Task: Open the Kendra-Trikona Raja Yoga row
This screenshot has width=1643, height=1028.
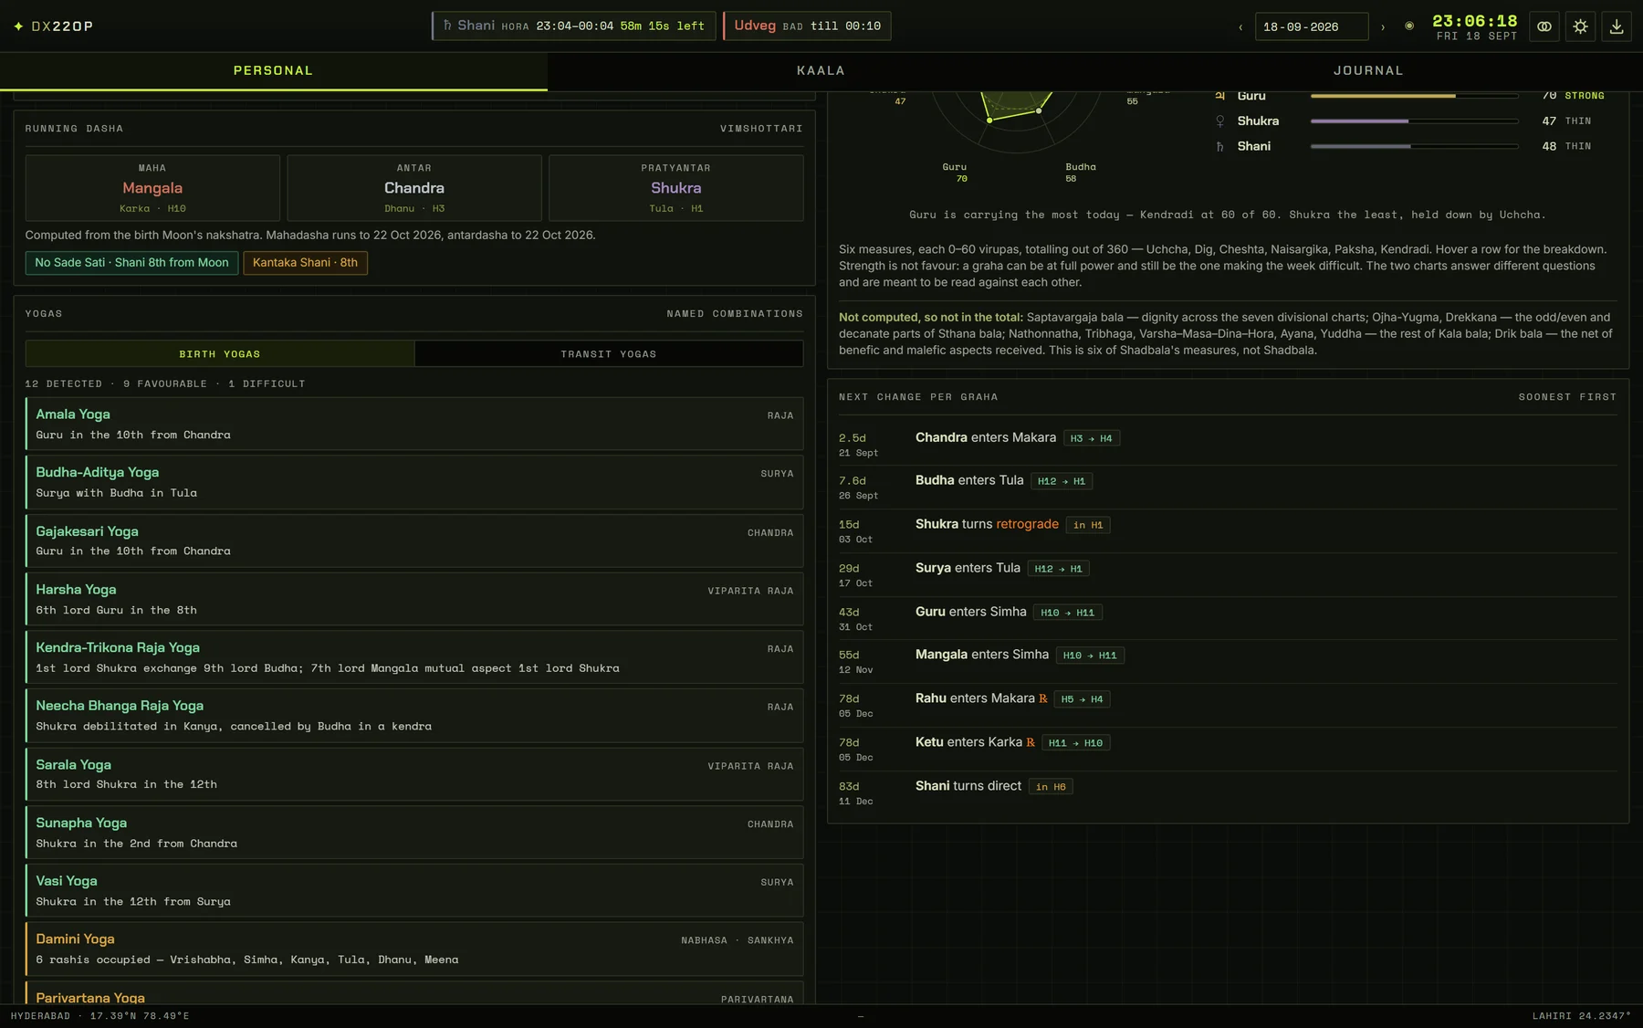Action: [414, 657]
